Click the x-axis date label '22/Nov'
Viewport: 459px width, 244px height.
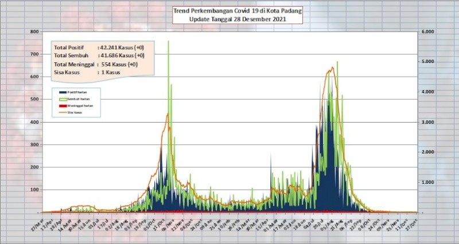click(178, 225)
